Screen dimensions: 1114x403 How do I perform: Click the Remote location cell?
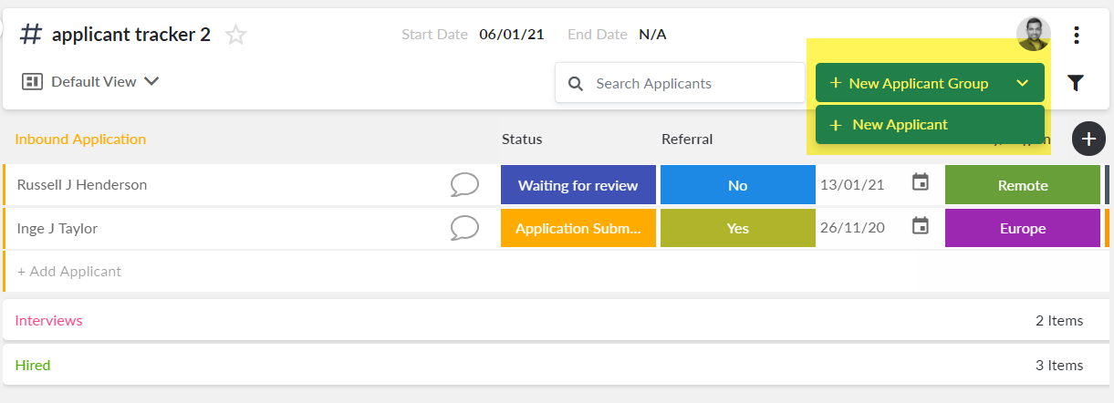(1023, 185)
